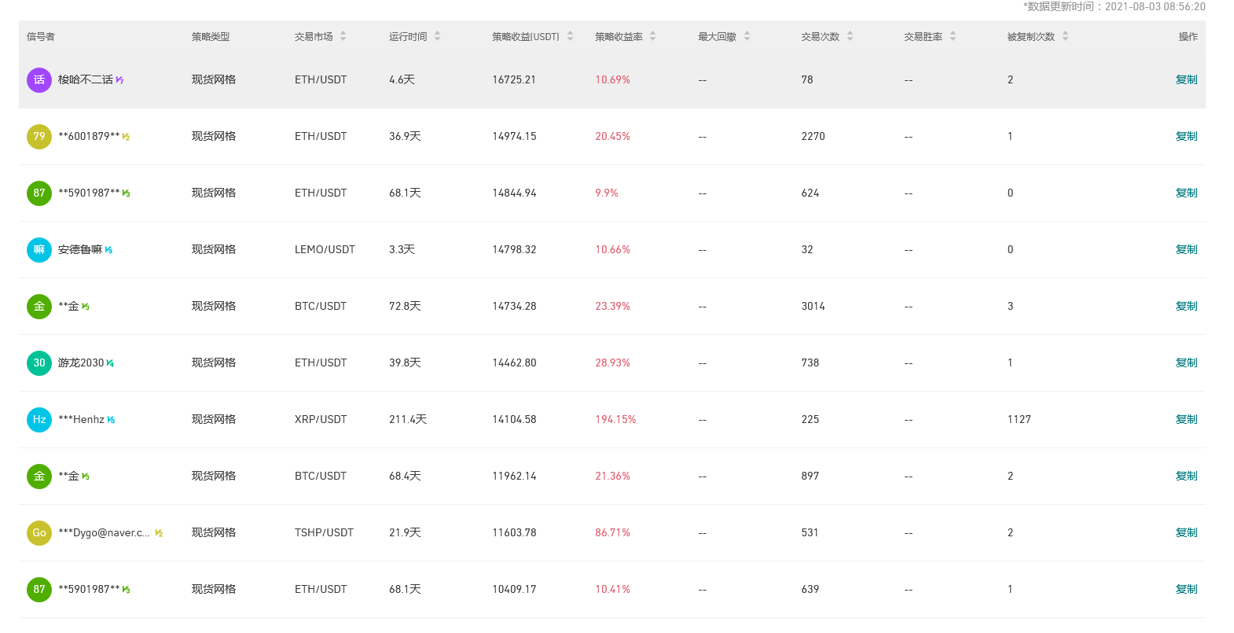Viewport: 1234px width, 633px height.
Task: Open avatar 87 in 10409.17 row
Action: tap(39, 590)
